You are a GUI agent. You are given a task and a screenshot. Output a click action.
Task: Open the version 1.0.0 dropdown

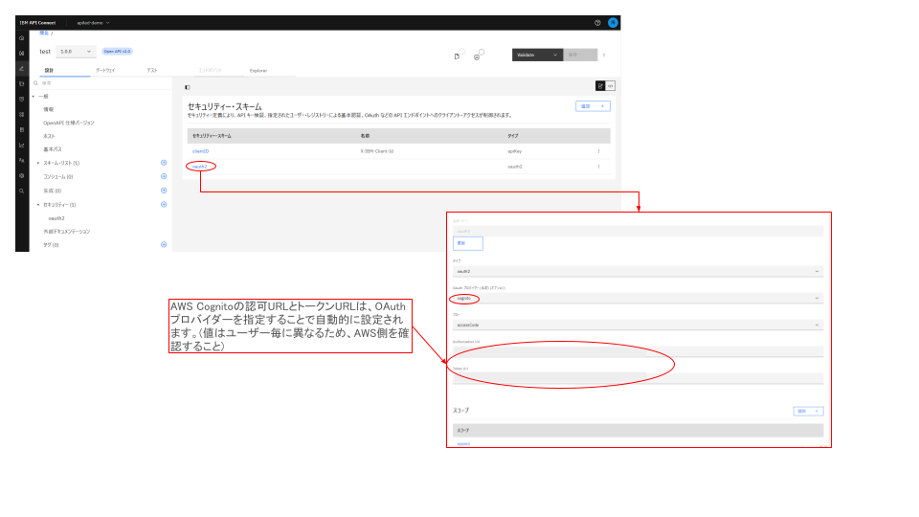click(76, 52)
